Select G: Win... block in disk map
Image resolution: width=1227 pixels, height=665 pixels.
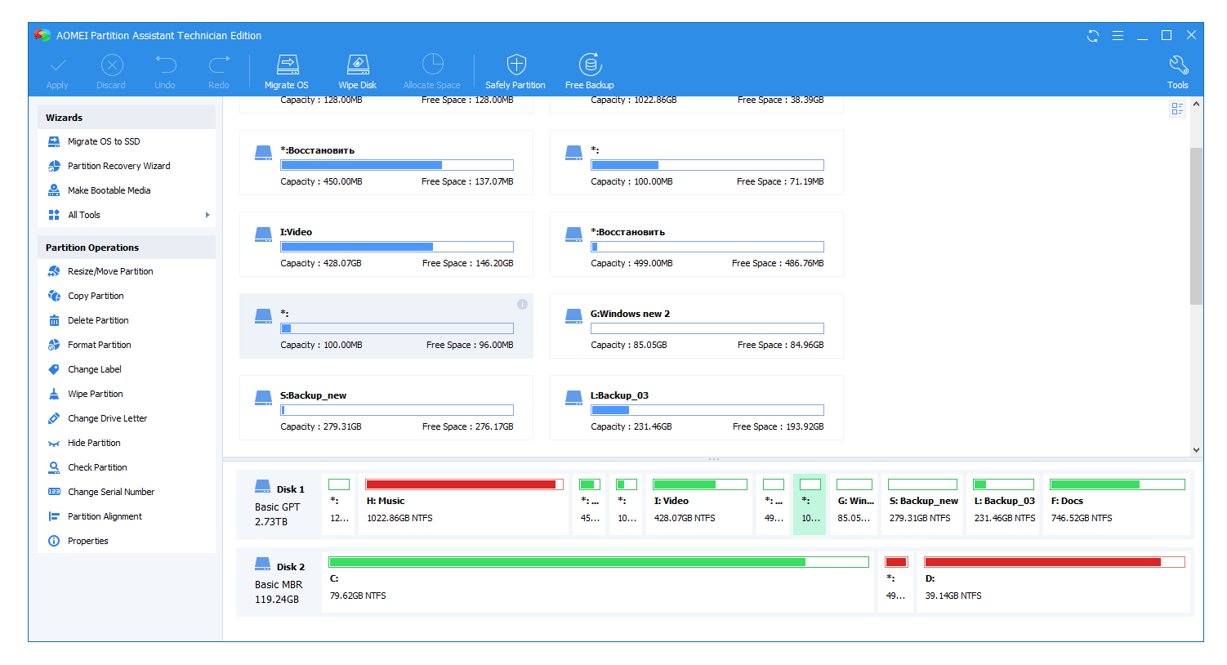tap(854, 504)
